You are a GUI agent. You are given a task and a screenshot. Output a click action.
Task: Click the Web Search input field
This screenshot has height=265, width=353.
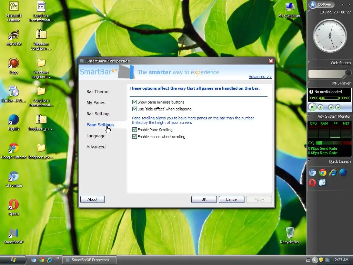[326, 74]
